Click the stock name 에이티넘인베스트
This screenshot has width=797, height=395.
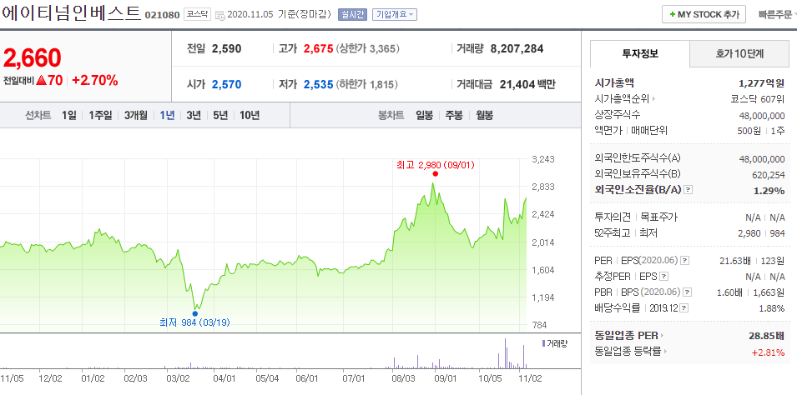(71, 12)
